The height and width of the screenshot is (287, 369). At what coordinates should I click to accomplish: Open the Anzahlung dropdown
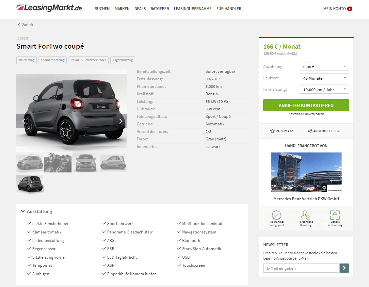[x=324, y=67]
